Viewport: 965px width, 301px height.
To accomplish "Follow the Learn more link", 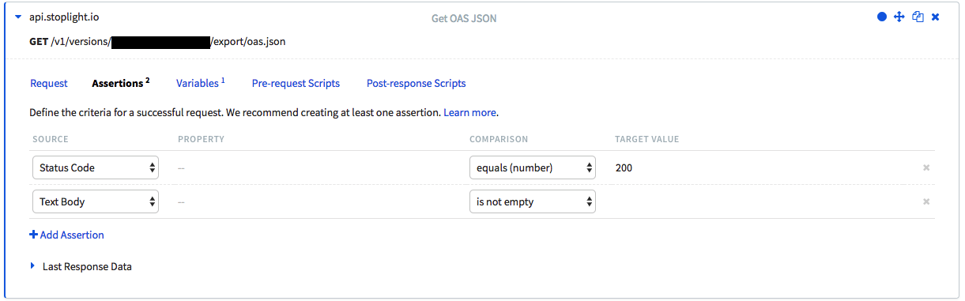I will [470, 113].
